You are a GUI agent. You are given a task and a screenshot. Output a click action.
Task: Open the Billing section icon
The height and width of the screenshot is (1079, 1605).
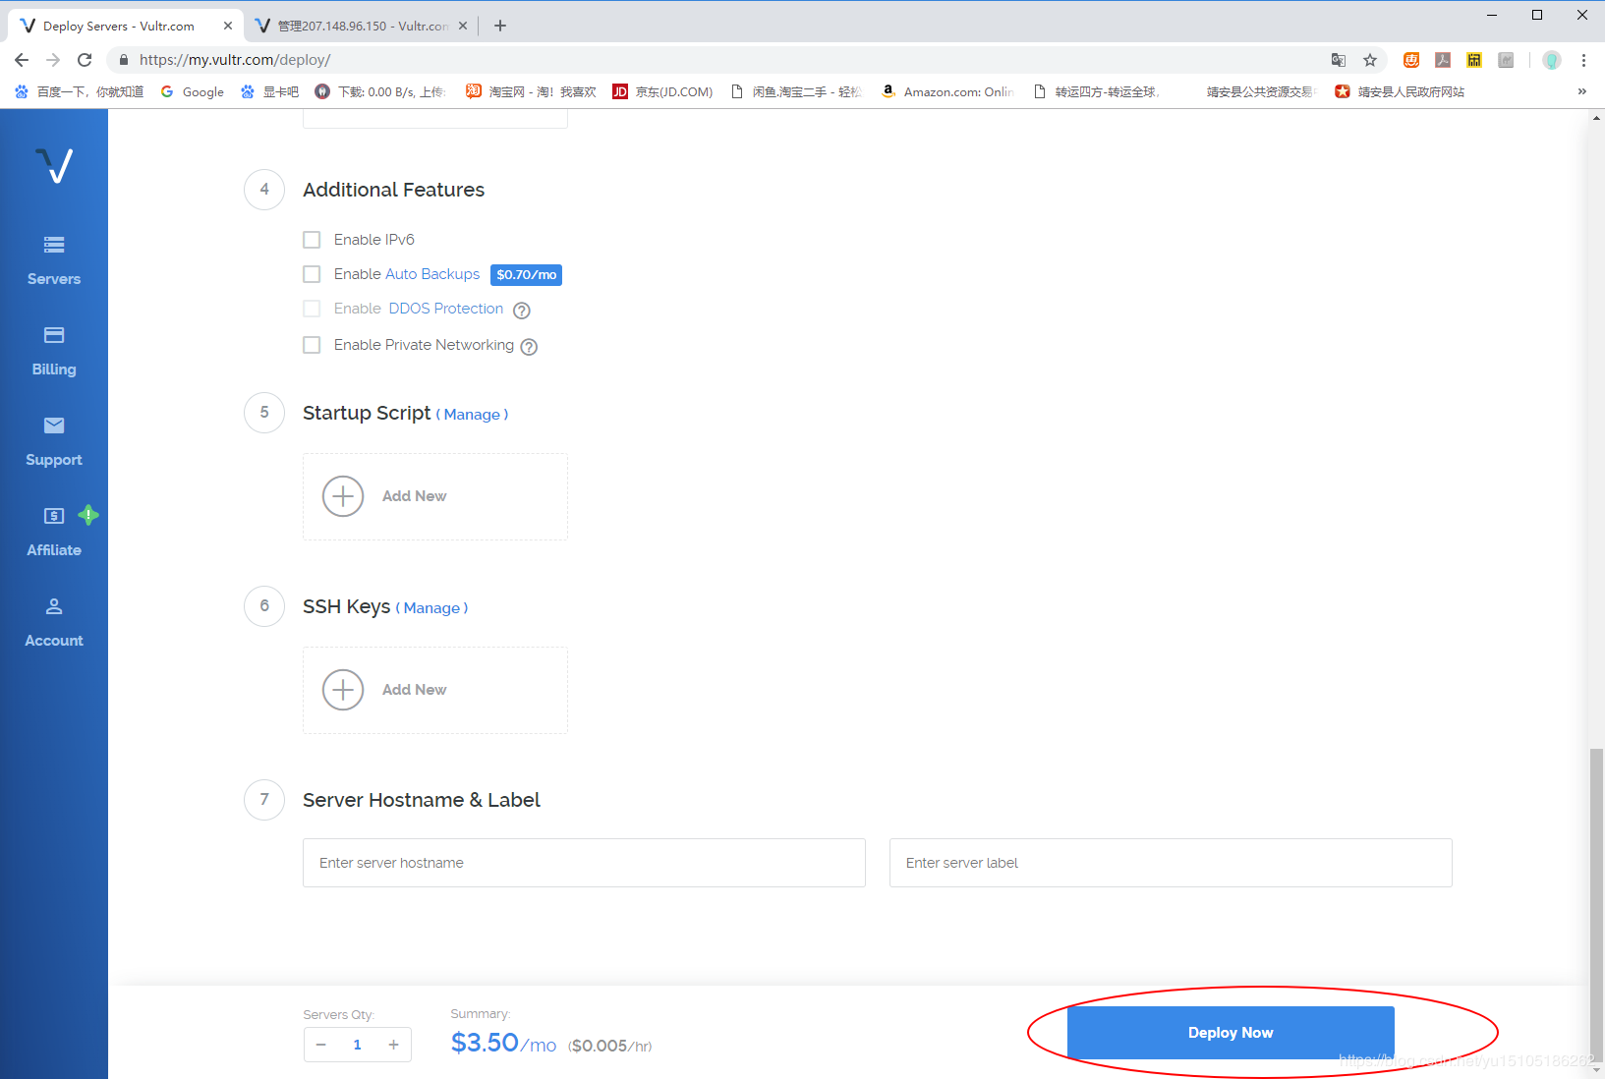(x=54, y=335)
